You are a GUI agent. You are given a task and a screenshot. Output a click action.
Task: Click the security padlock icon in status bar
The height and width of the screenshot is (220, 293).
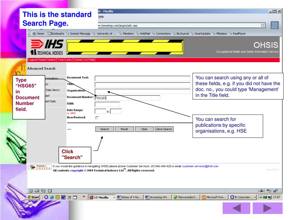[x=276, y=190]
